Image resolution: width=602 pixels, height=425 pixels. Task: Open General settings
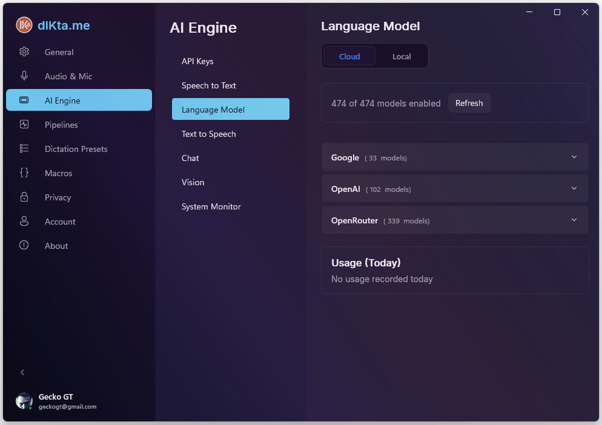pos(79,52)
